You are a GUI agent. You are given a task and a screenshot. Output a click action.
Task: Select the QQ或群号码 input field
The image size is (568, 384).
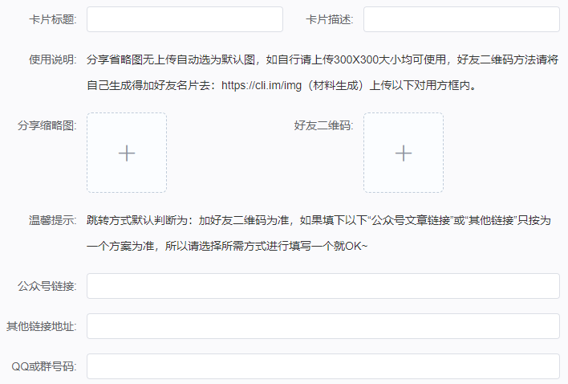pyautogui.click(x=323, y=366)
